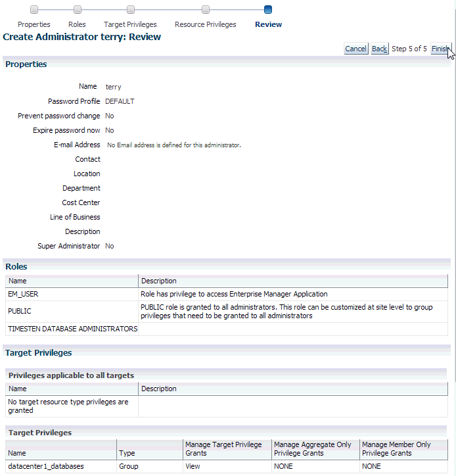The width and height of the screenshot is (456, 476).
Task: Click the password profile value 'DEFAULT'
Action: pos(120,101)
